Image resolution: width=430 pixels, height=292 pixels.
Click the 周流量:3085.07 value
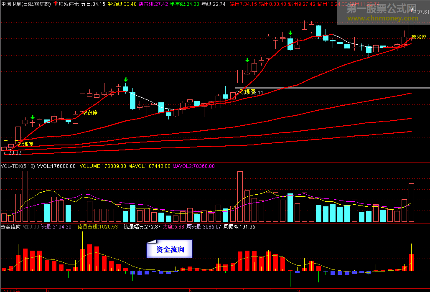click(x=204, y=227)
